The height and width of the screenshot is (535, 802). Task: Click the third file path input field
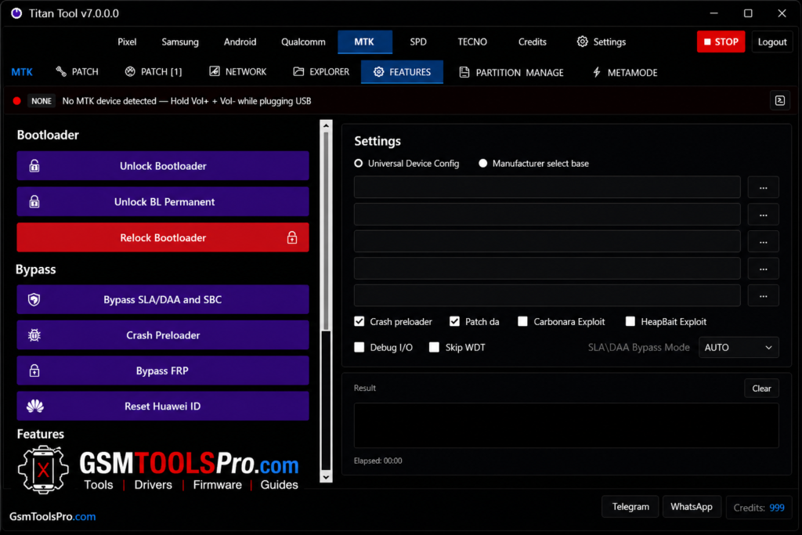coord(547,241)
